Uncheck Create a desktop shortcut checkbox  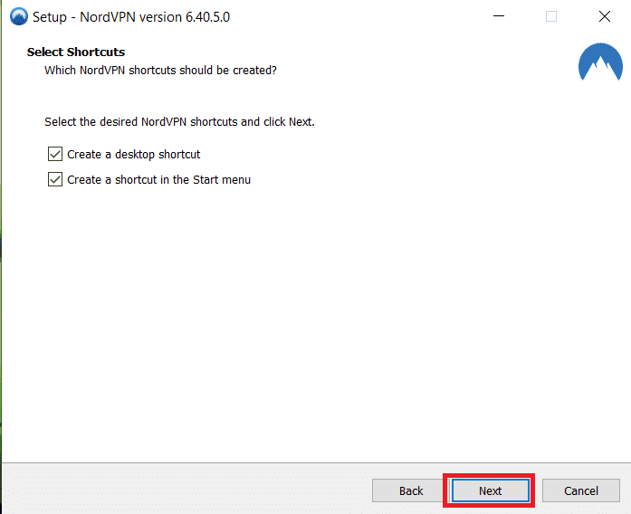(55, 154)
